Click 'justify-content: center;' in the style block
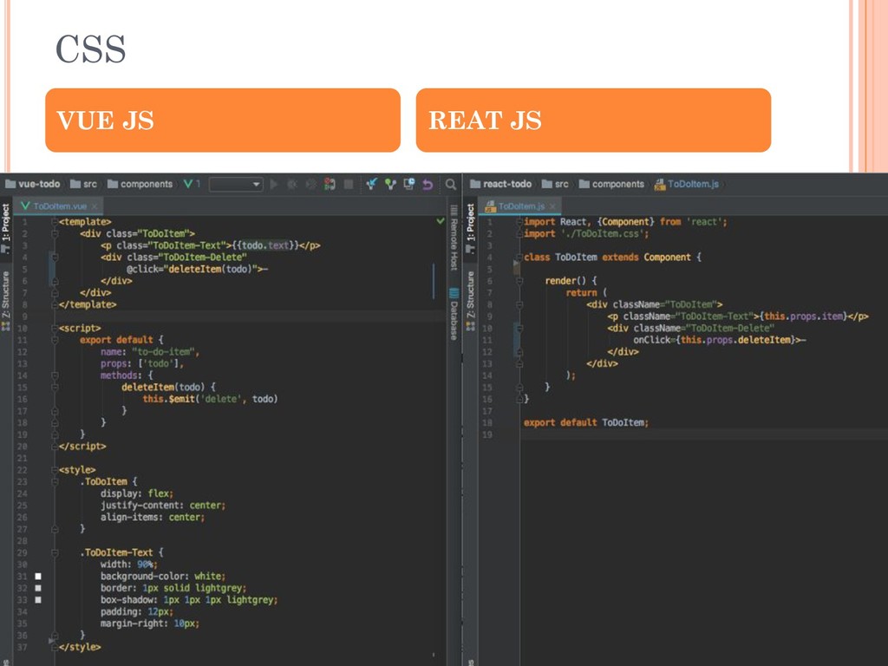Screen dimensions: 888x666 pyautogui.click(x=163, y=506)
